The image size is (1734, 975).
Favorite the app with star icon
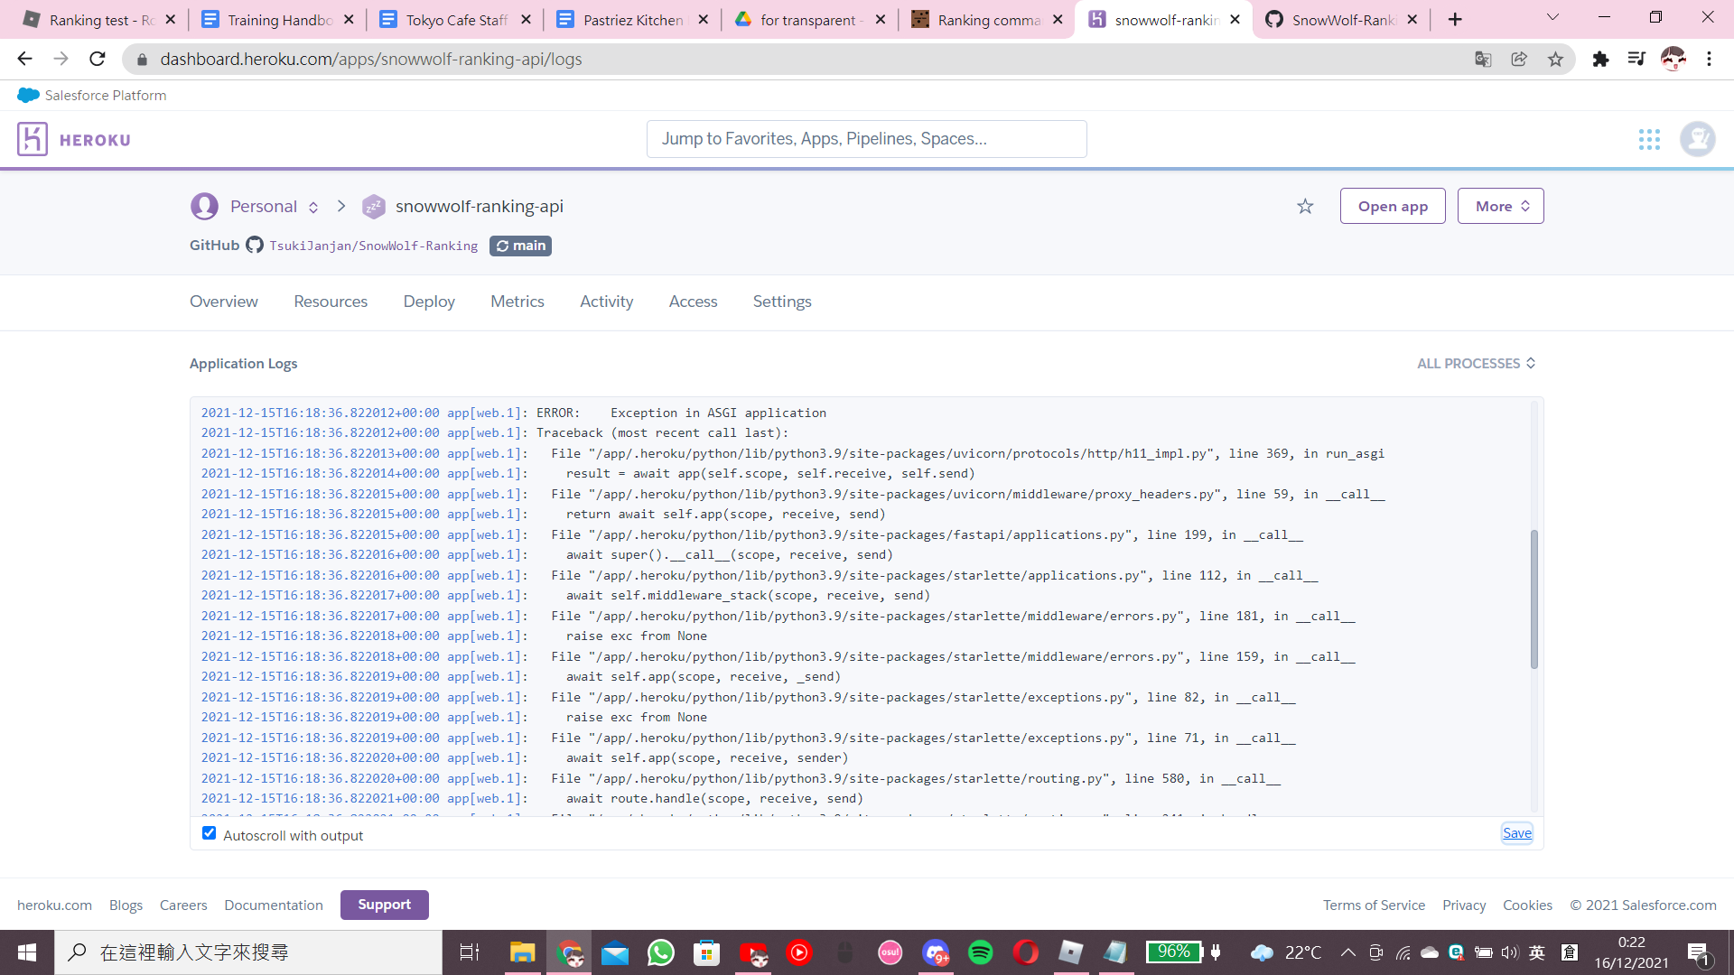[x=1305, y=206]
